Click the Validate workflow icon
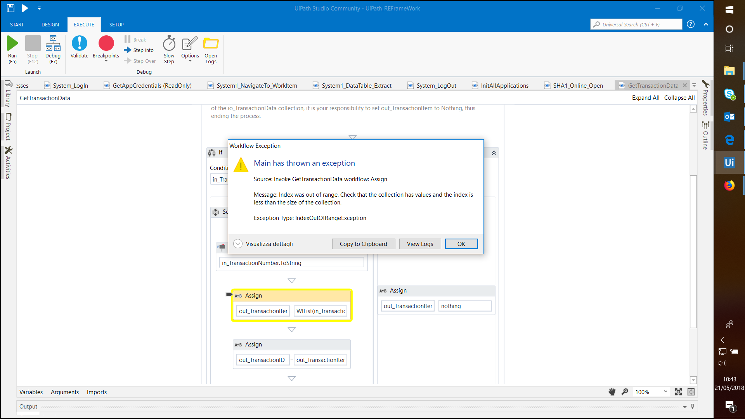This screenshot has width=745, height=419. [x=80, y=43]
